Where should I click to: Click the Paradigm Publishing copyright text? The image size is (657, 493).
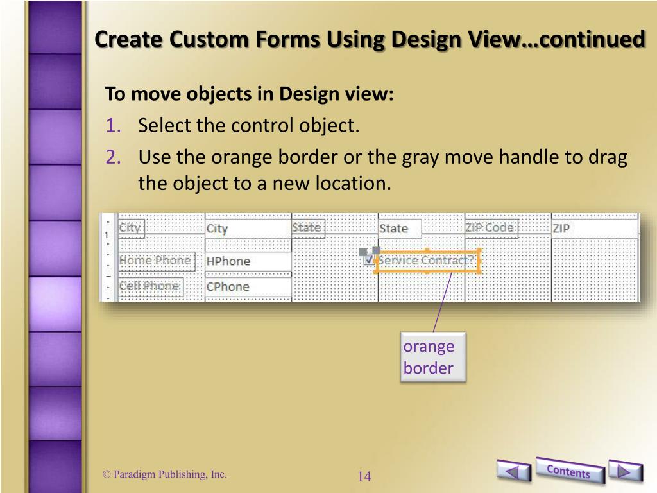coord(165,474)
